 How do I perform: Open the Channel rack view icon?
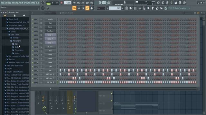click(x=135, y=8)
